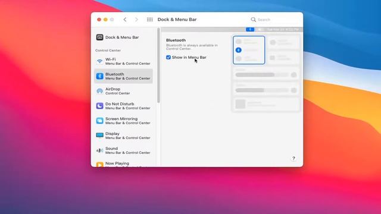This screenshot has width=381, height=214.
Task: Select the Display row label
Action: click(113, 133)
